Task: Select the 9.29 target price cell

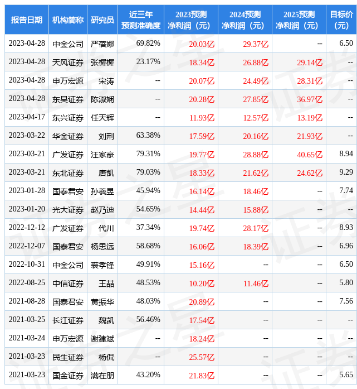Action: tap(346, 172)
